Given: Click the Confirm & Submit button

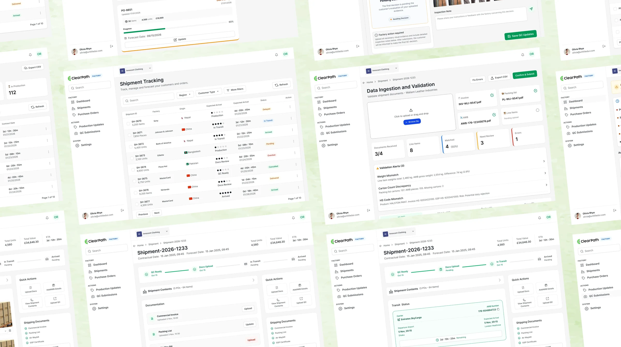Looking at the screenshot, I should click(525, 75).
